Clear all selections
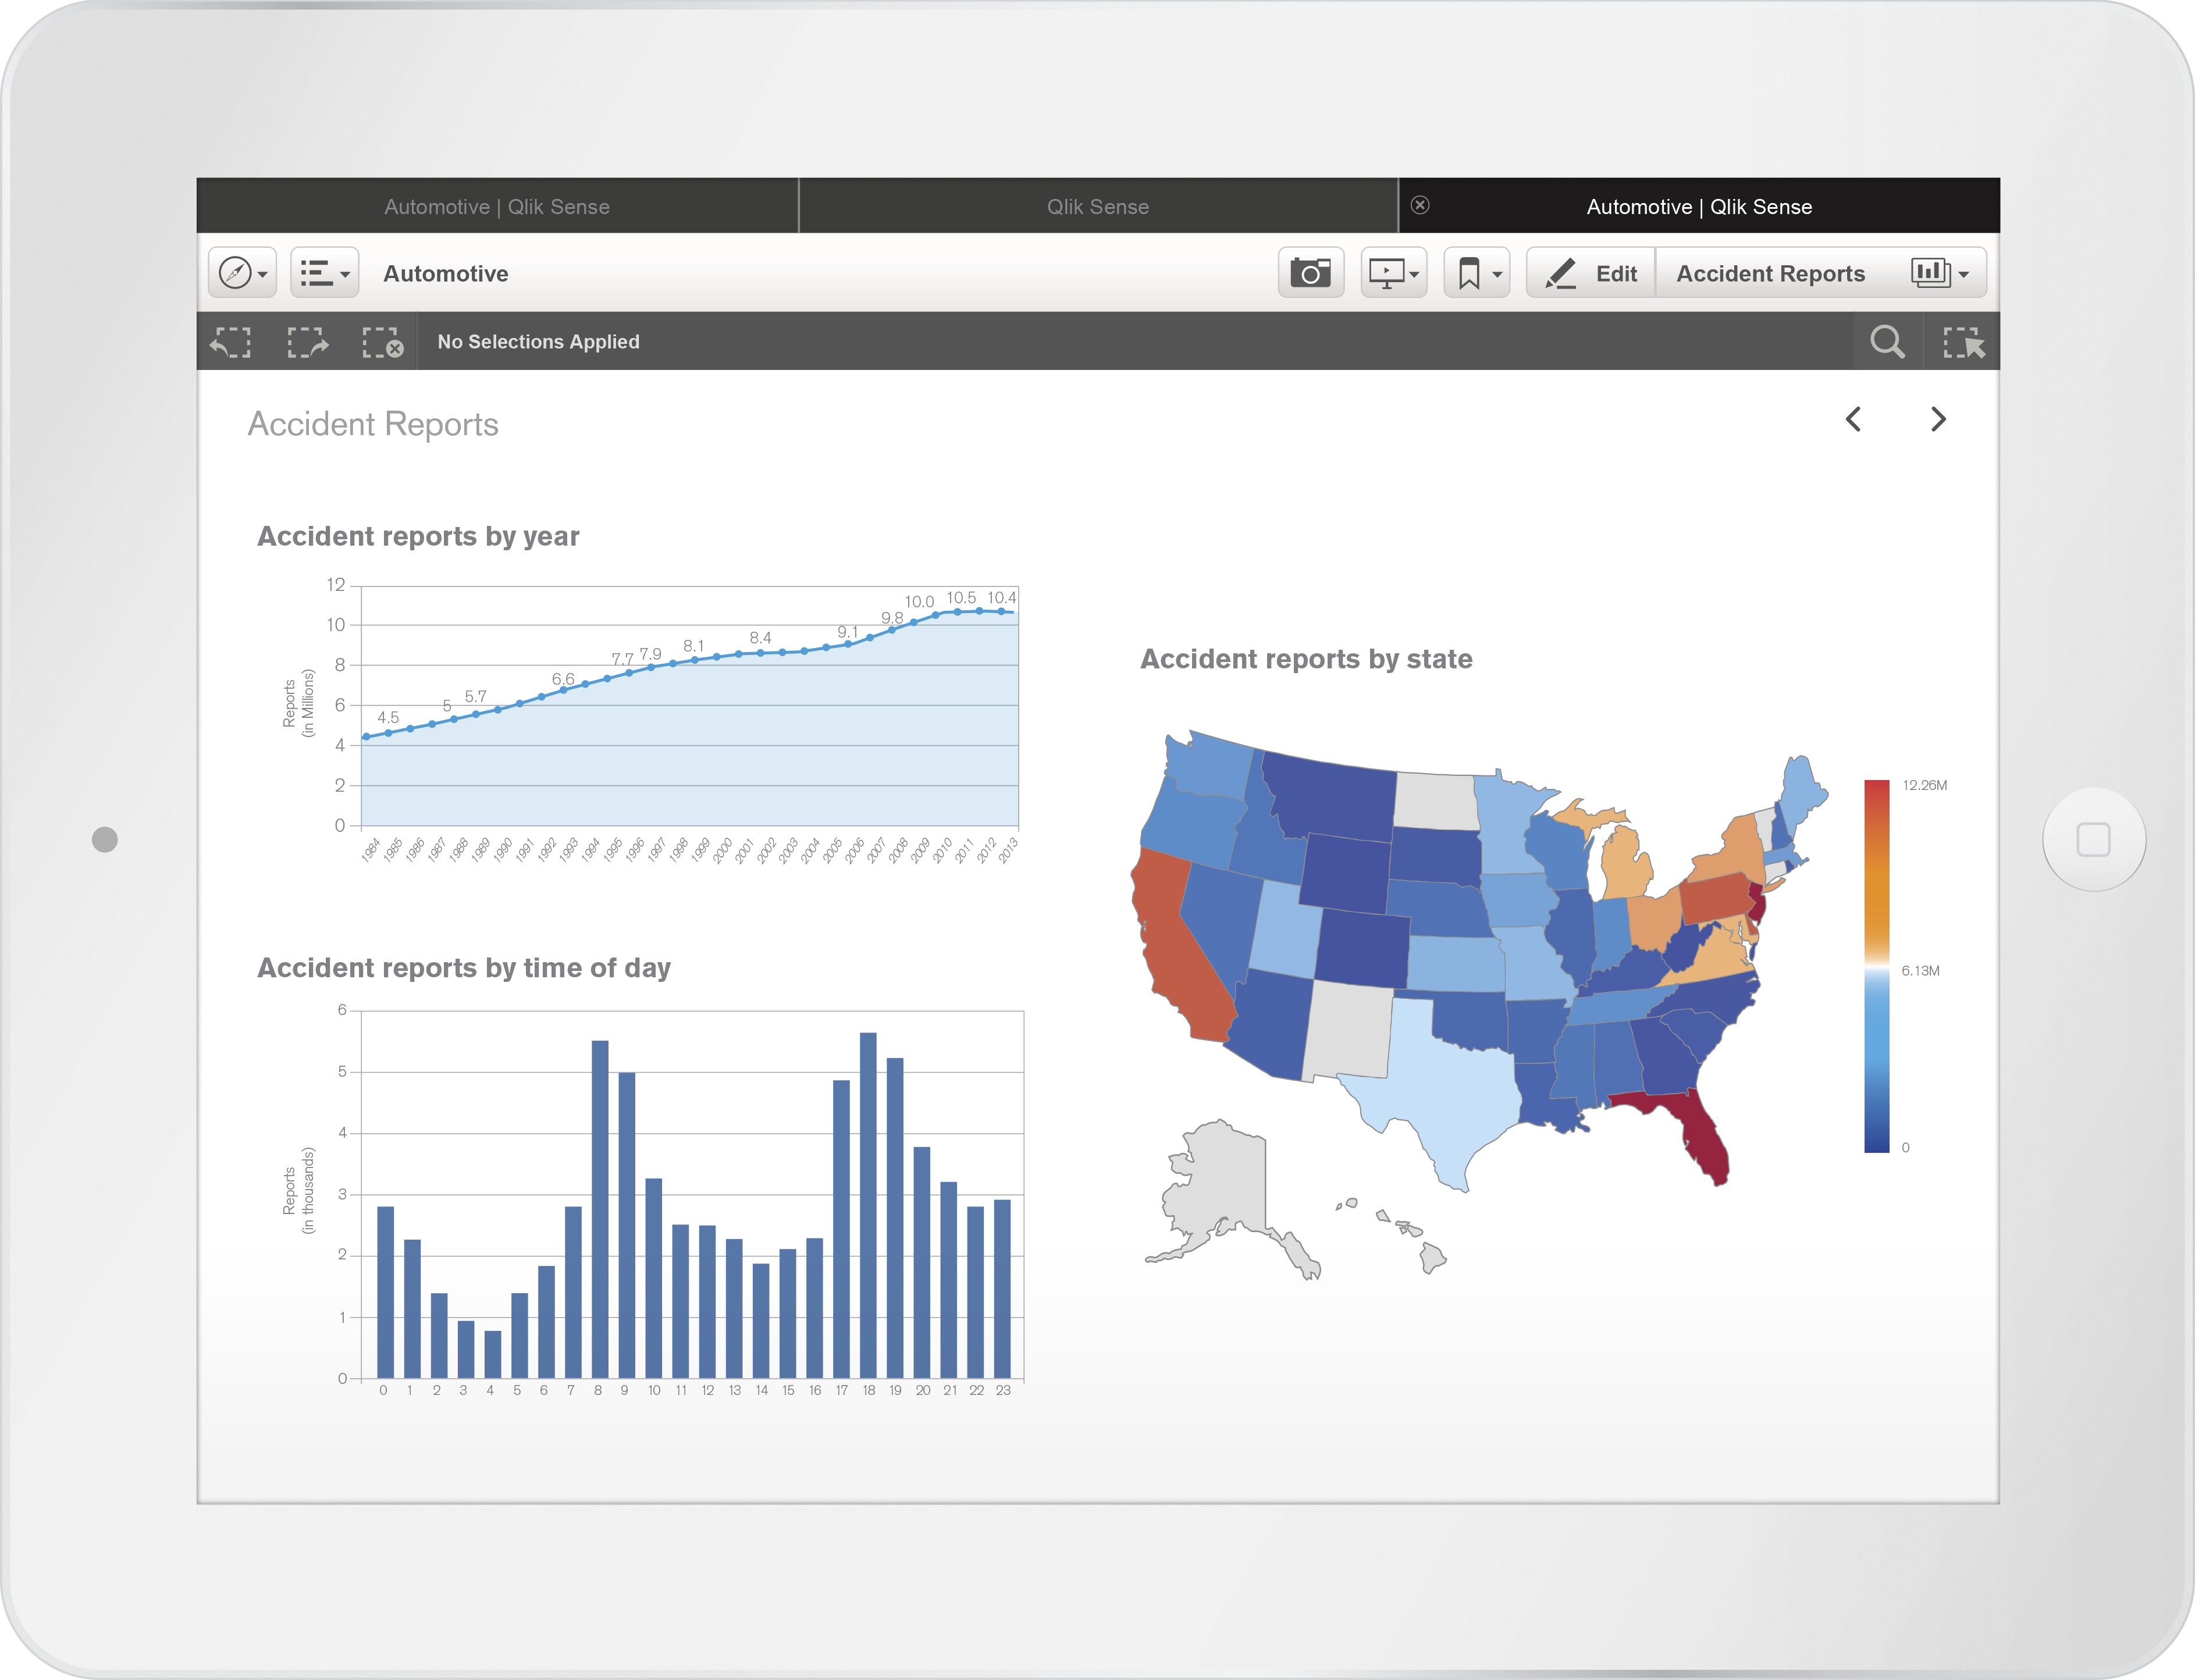The width and height of the screenshot is (2195, 1680). point(382,342)
